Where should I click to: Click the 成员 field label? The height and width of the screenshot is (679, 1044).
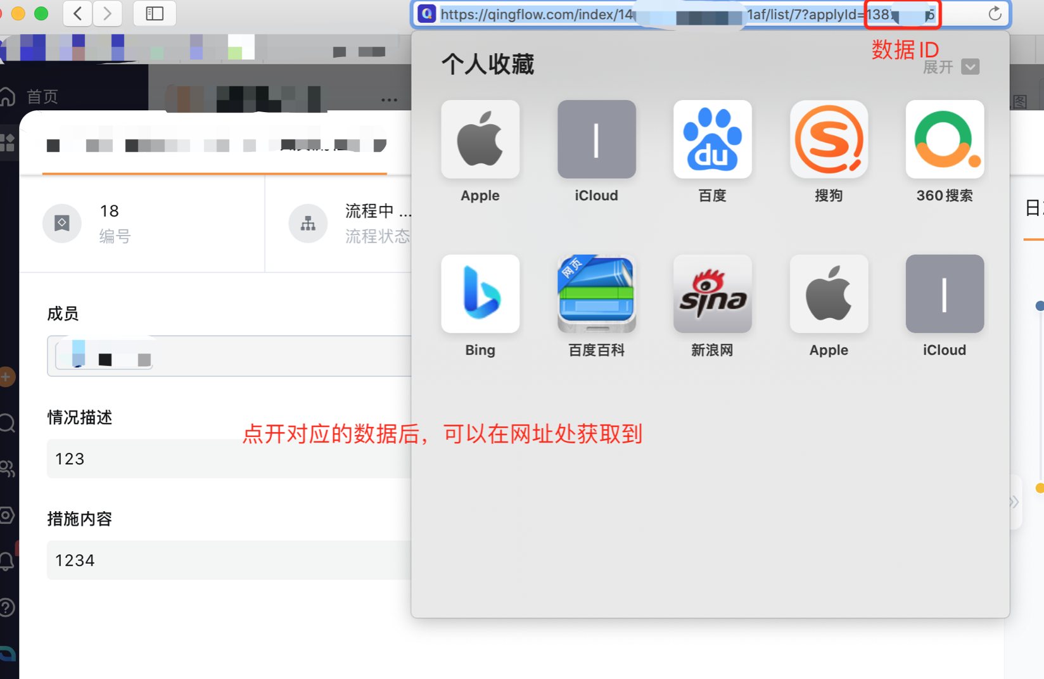pos(63,314)
